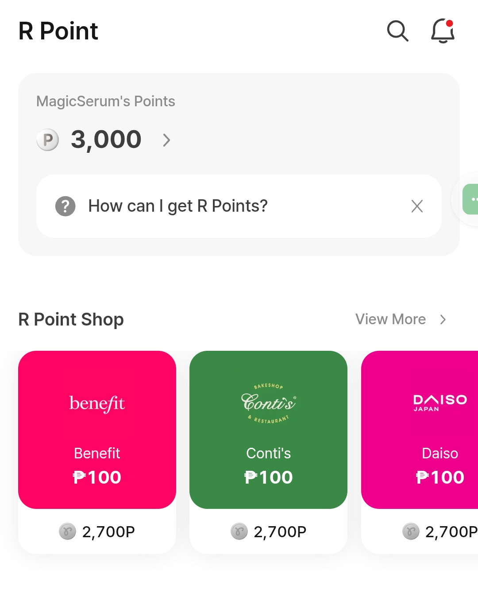Select the Conti's ₱100 voucher card

pos(268,452)
